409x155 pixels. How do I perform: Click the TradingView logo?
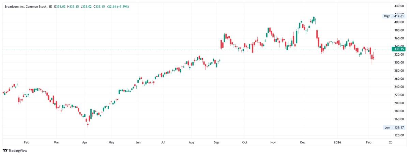point(15,150)
